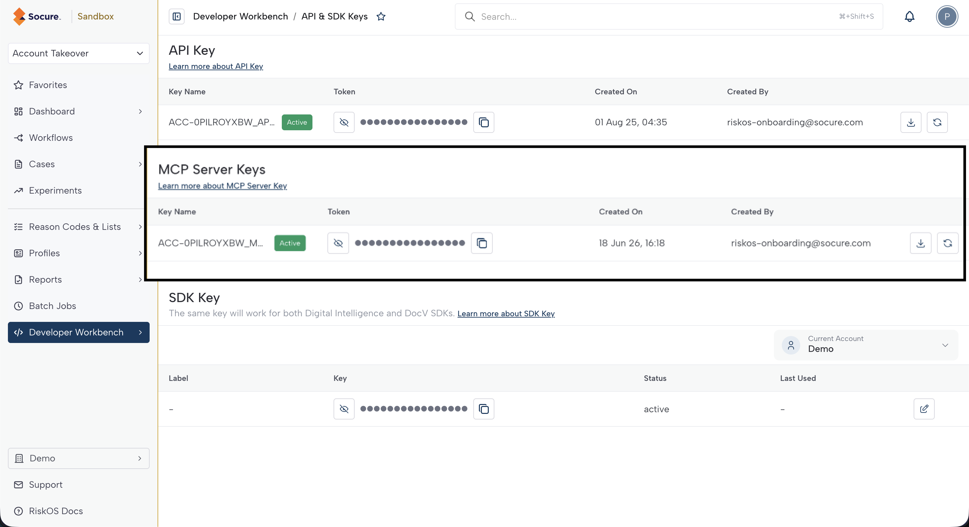Image resolution: width=969 pixels, height=527 pixels.
Task: Favorite this page with the star icon
Action: [381, 16]
